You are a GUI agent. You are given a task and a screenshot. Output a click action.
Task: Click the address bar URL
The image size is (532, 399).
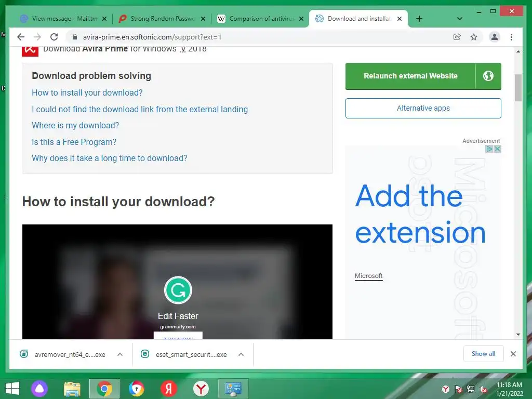point(152,37)
